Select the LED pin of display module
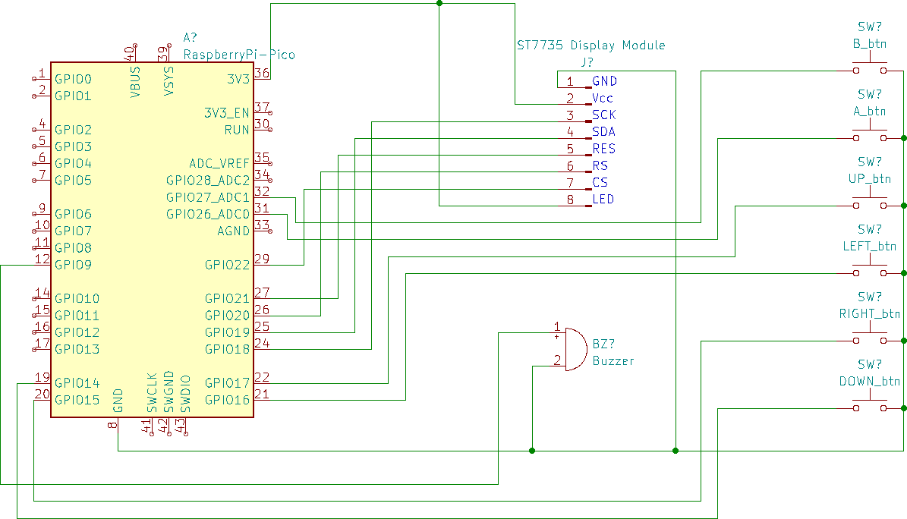 [x=603, y=200]
